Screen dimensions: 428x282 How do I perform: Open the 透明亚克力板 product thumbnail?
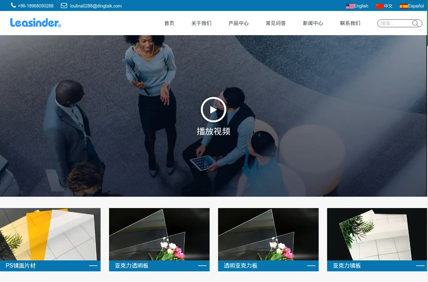click(268, 234)
